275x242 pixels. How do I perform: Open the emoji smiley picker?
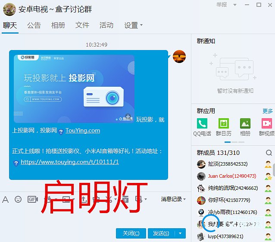(18, 199)
